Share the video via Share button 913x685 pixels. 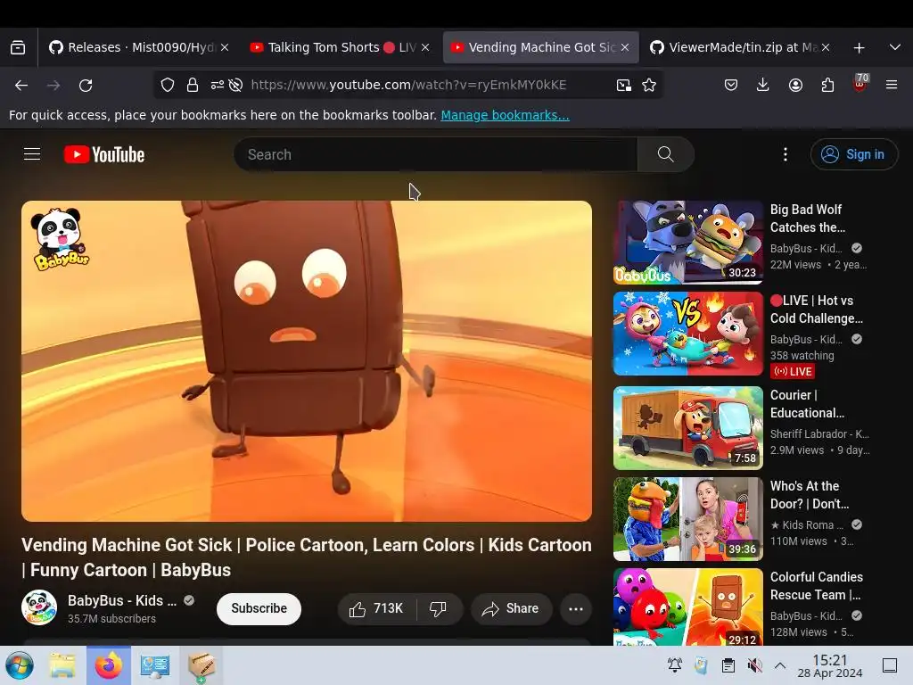pyautogui.click(x=511, y=608)
